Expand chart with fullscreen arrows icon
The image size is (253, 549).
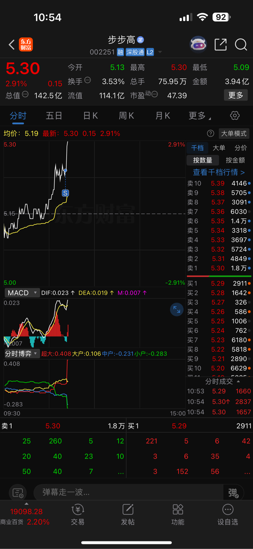177,310
